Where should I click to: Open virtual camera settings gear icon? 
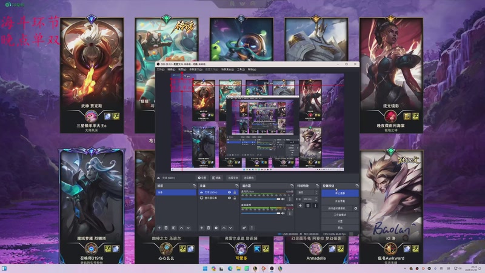click(356, 208)
